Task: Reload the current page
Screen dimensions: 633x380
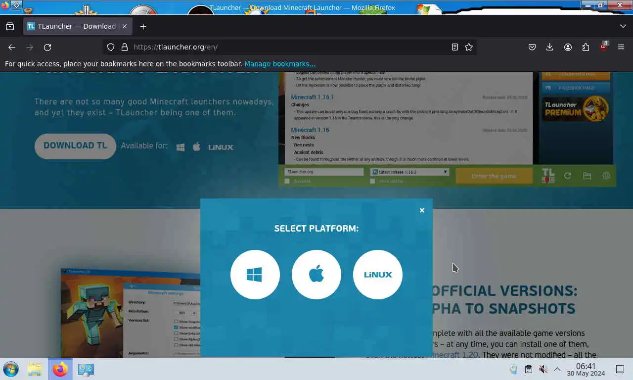Action: (47, 47)
